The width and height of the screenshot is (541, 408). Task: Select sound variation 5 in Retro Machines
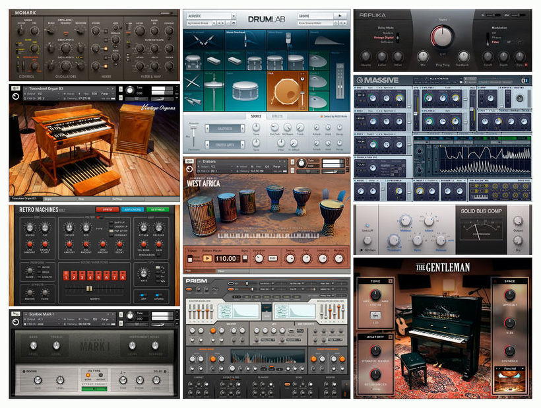[98, 276]
